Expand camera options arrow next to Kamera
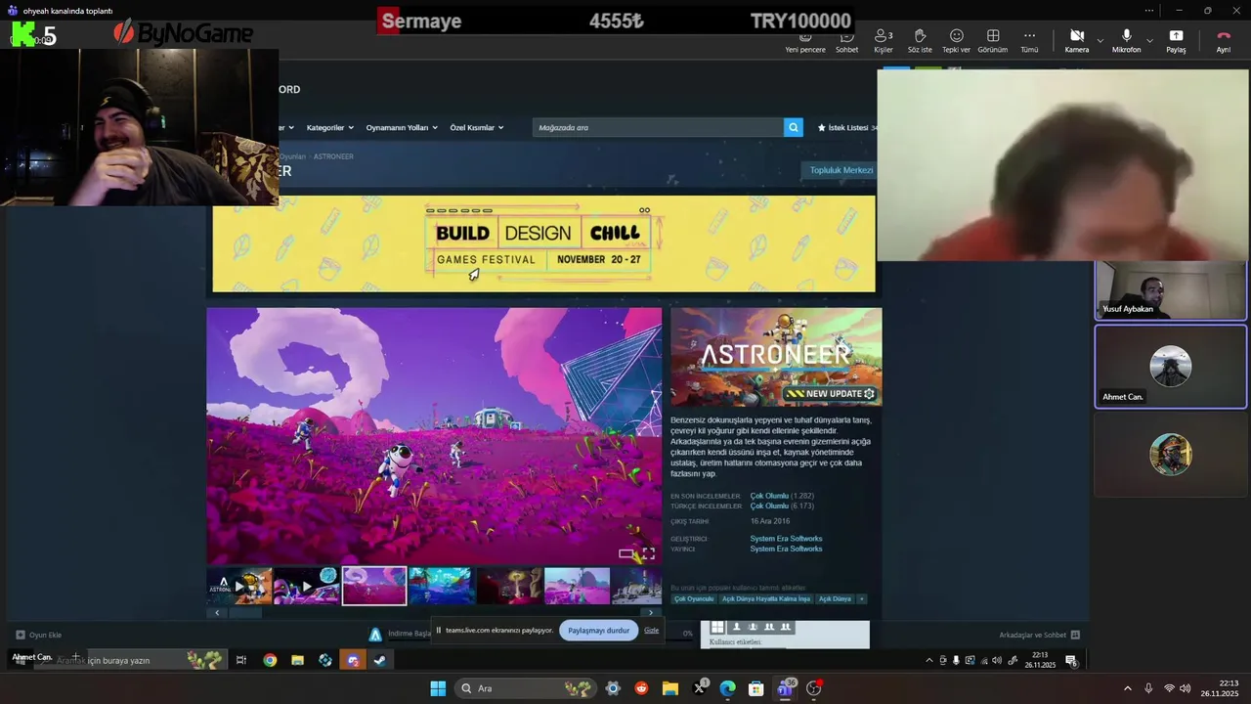This screenshot has height=704, width=1251. [1100, 41]
